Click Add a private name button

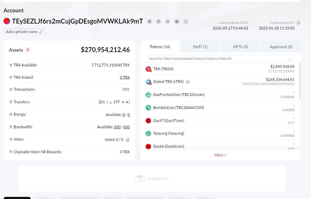[x=24, y=32]
